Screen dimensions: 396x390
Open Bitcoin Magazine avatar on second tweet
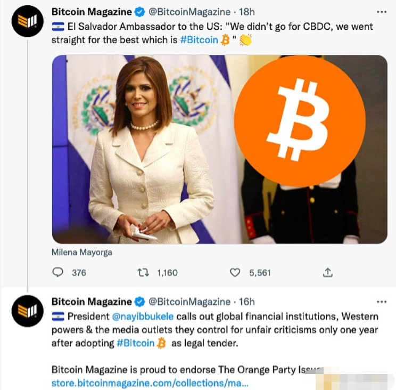pyautogui.click(x=28, y=311)
